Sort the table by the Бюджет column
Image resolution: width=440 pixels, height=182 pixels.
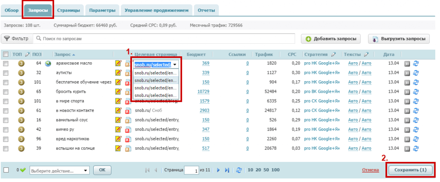196,55
